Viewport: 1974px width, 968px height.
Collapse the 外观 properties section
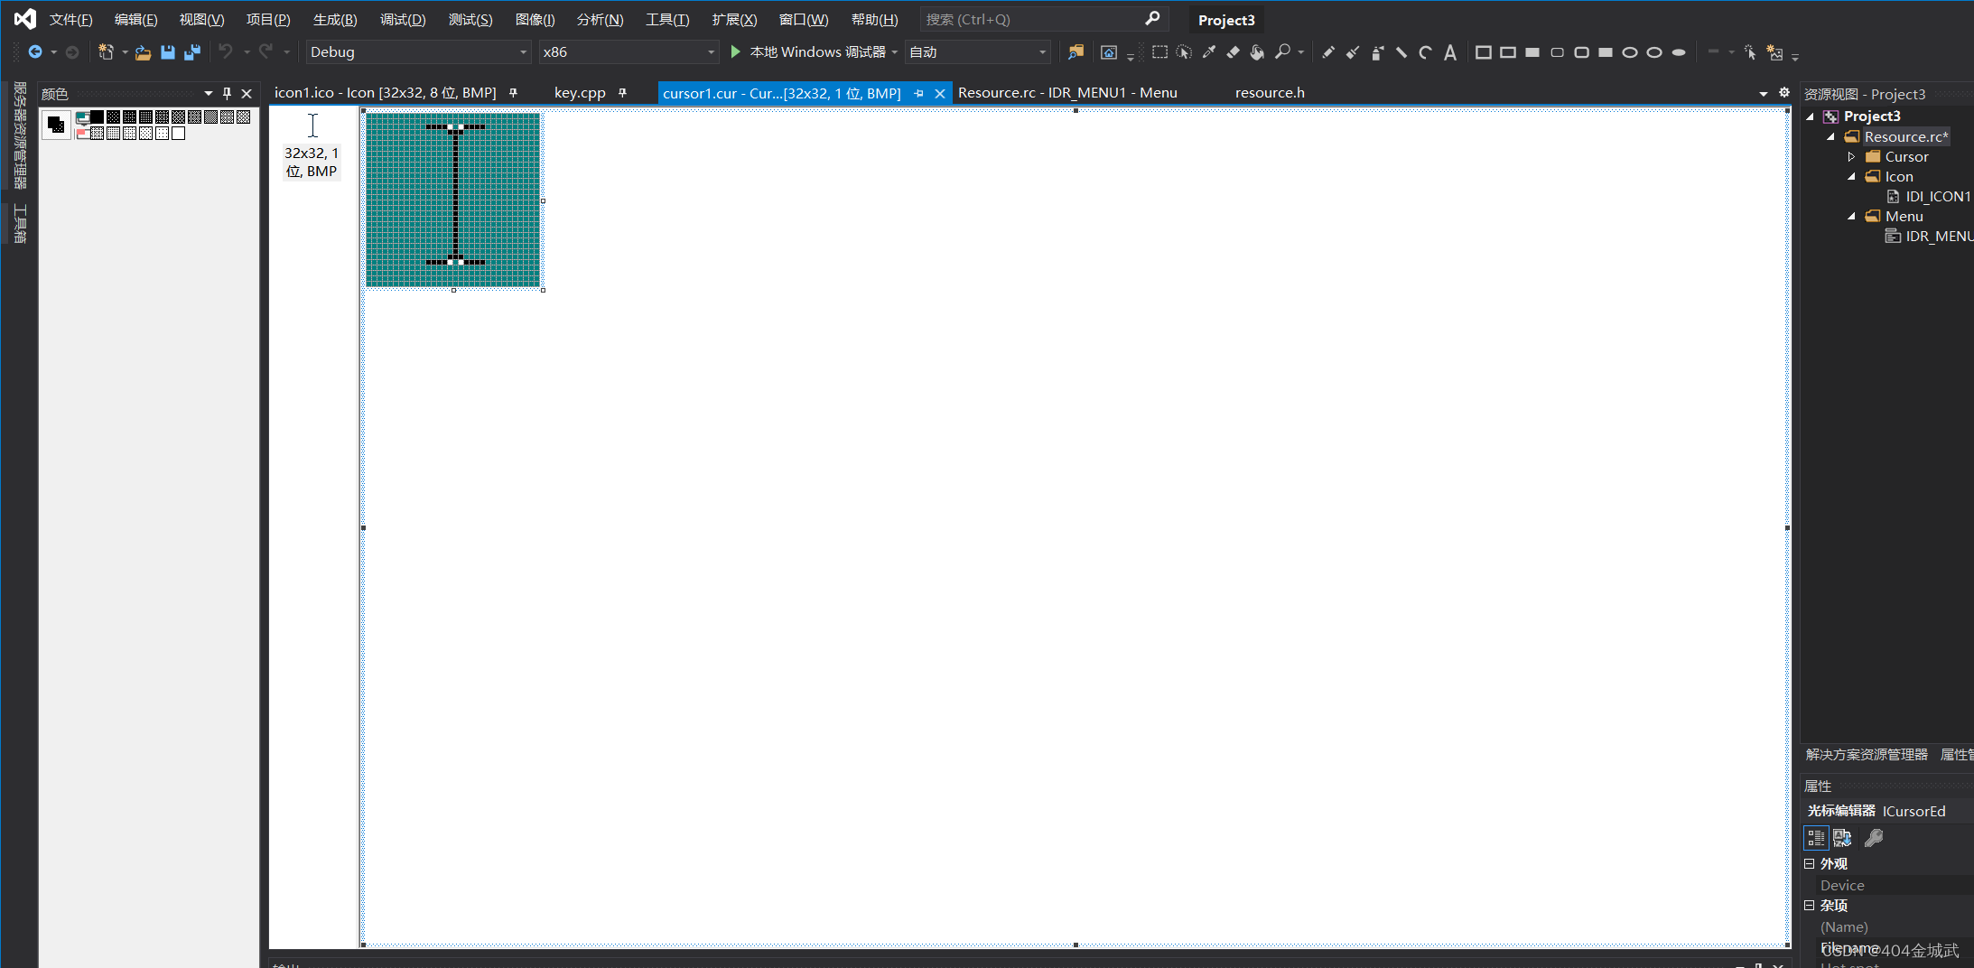pos(1809,863)
